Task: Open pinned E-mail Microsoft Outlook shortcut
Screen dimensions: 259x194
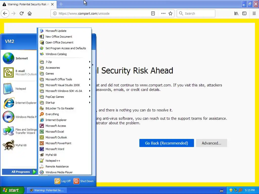Action: click(19, 72)
